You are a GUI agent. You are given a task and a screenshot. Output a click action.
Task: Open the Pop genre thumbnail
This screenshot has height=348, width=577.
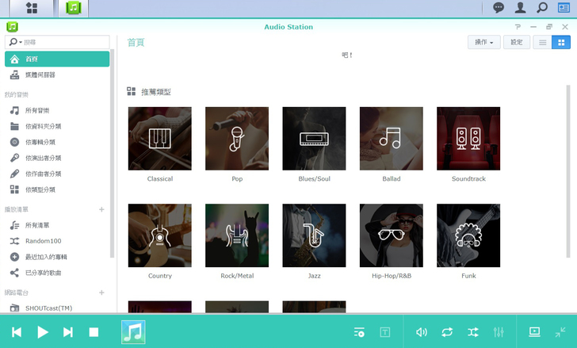tap(237, 139)
